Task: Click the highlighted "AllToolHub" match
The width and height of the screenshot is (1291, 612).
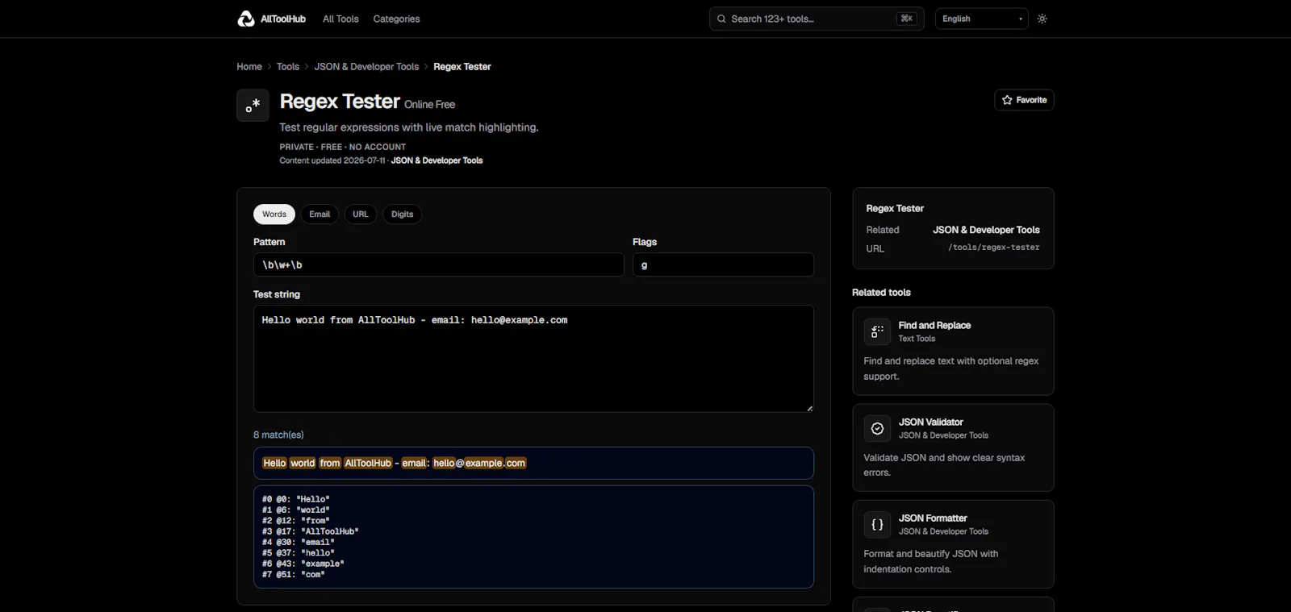Action: click(368, 463)
